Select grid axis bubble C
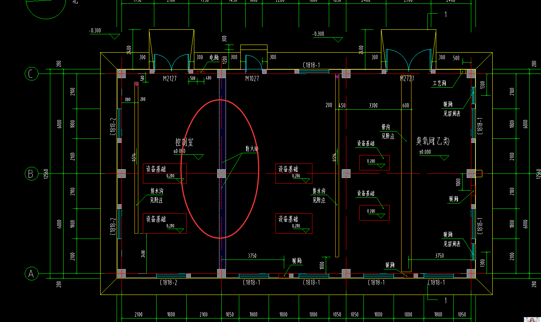The image size is (541, 322). pos(32,73)
